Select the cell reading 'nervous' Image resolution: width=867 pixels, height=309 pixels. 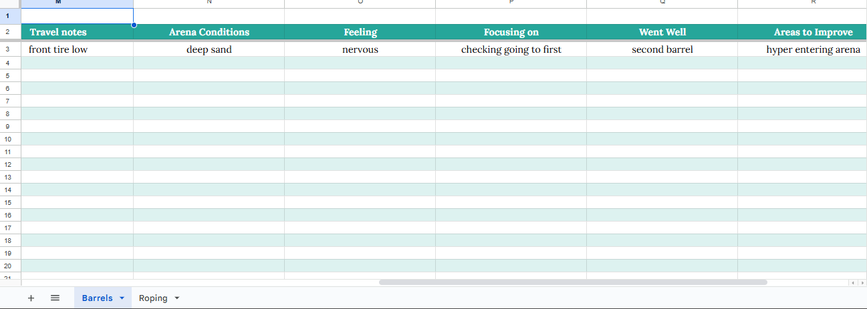(360, 49)
